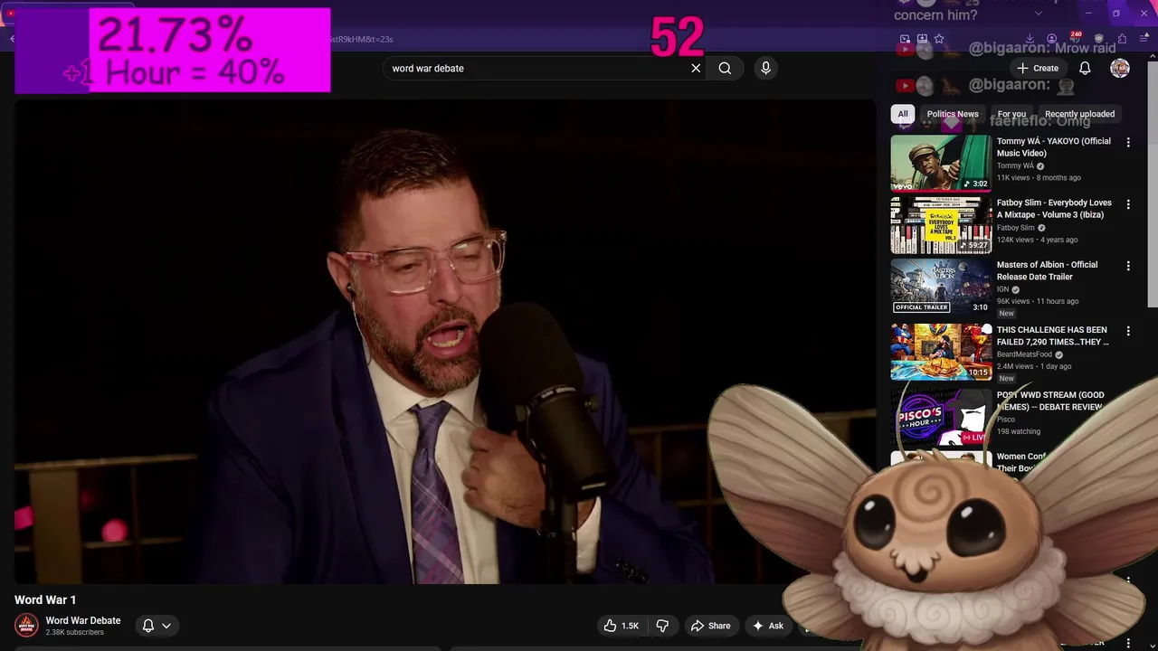Image resolution: width=1158 pixels, height=651 pixels.
Task: Click the video player to pause playback
Action: point(443,342)
